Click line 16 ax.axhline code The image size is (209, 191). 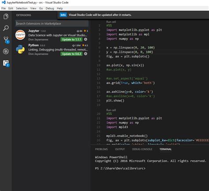click(130, 92)
